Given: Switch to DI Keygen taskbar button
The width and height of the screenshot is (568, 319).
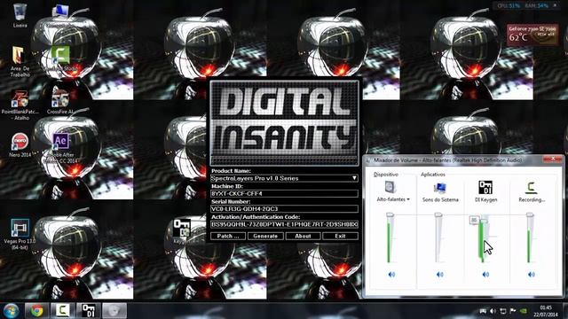Looking at the screenshot, I should (x=89, y=311).
